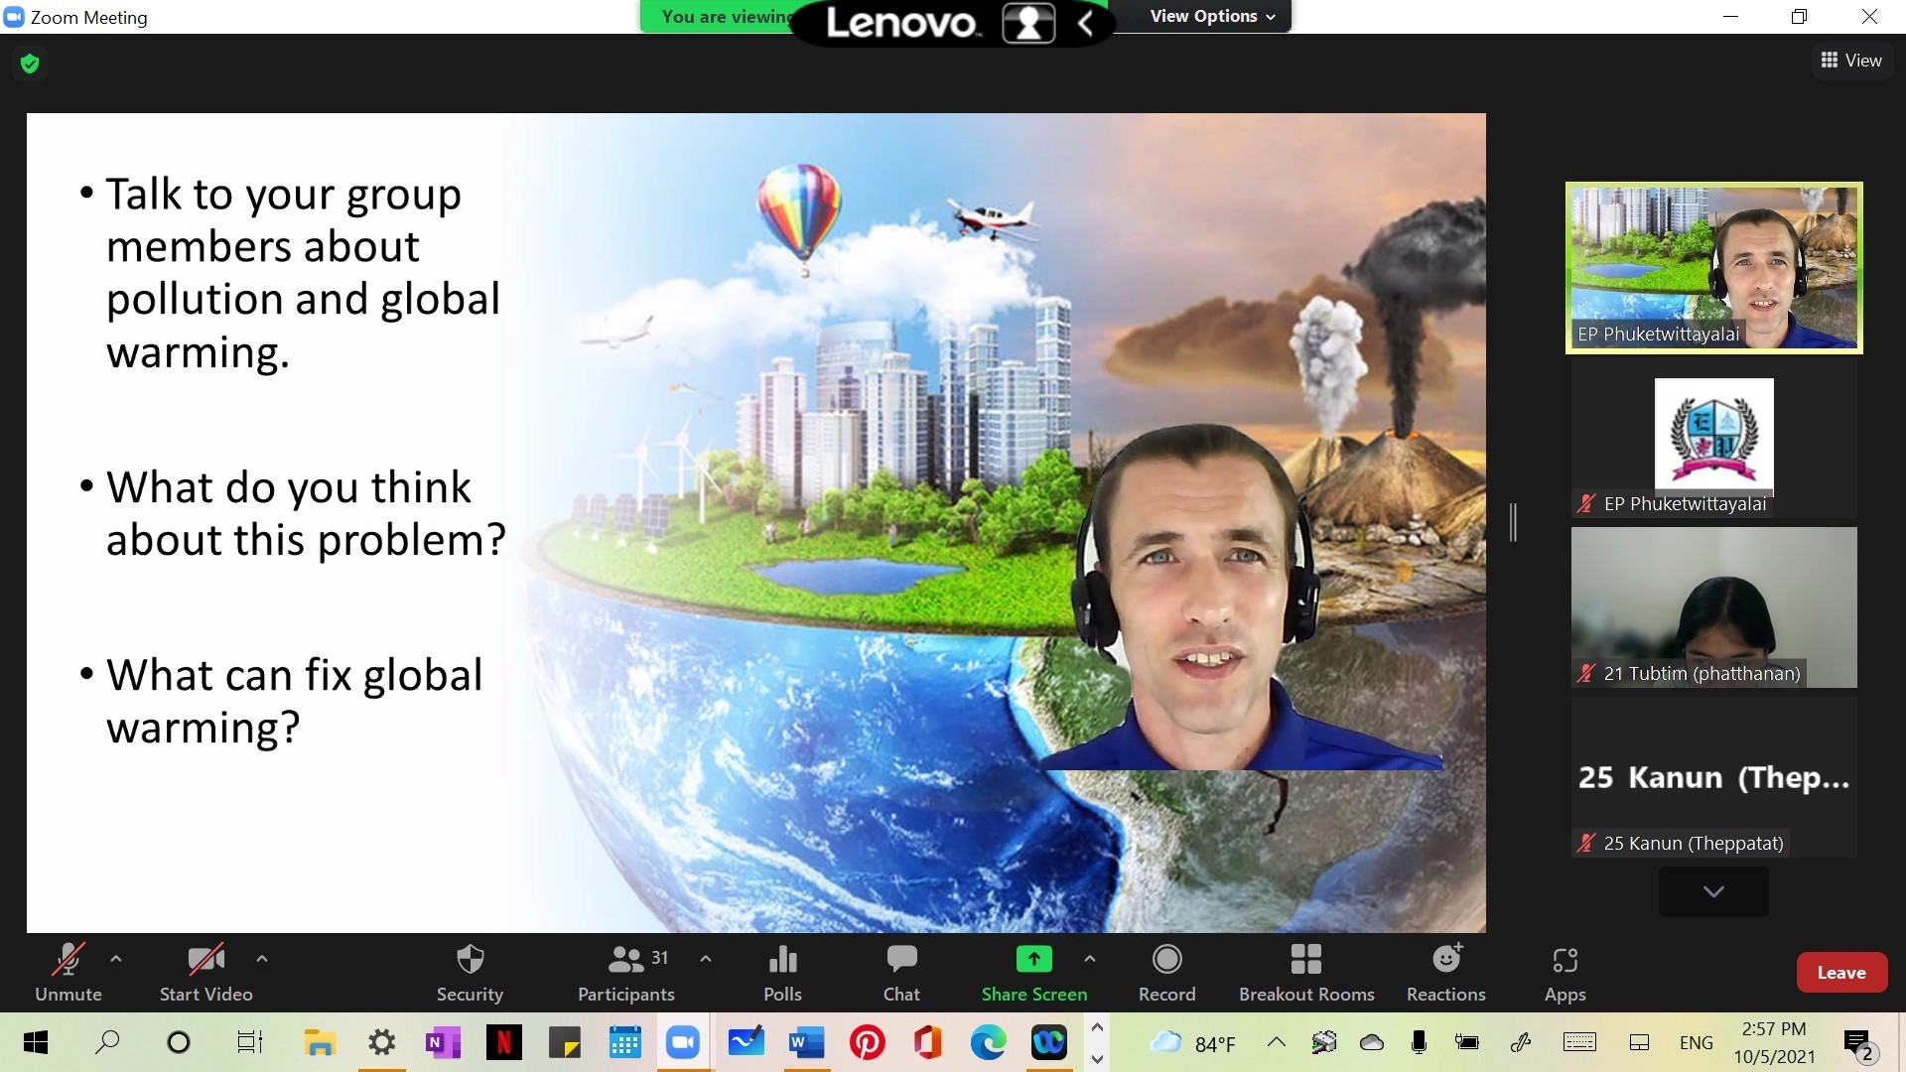The width and height of the screenshot is (1906, 1072).
Task: Open the OneDrive cloud tray icon
Action: point(1371,1042)
